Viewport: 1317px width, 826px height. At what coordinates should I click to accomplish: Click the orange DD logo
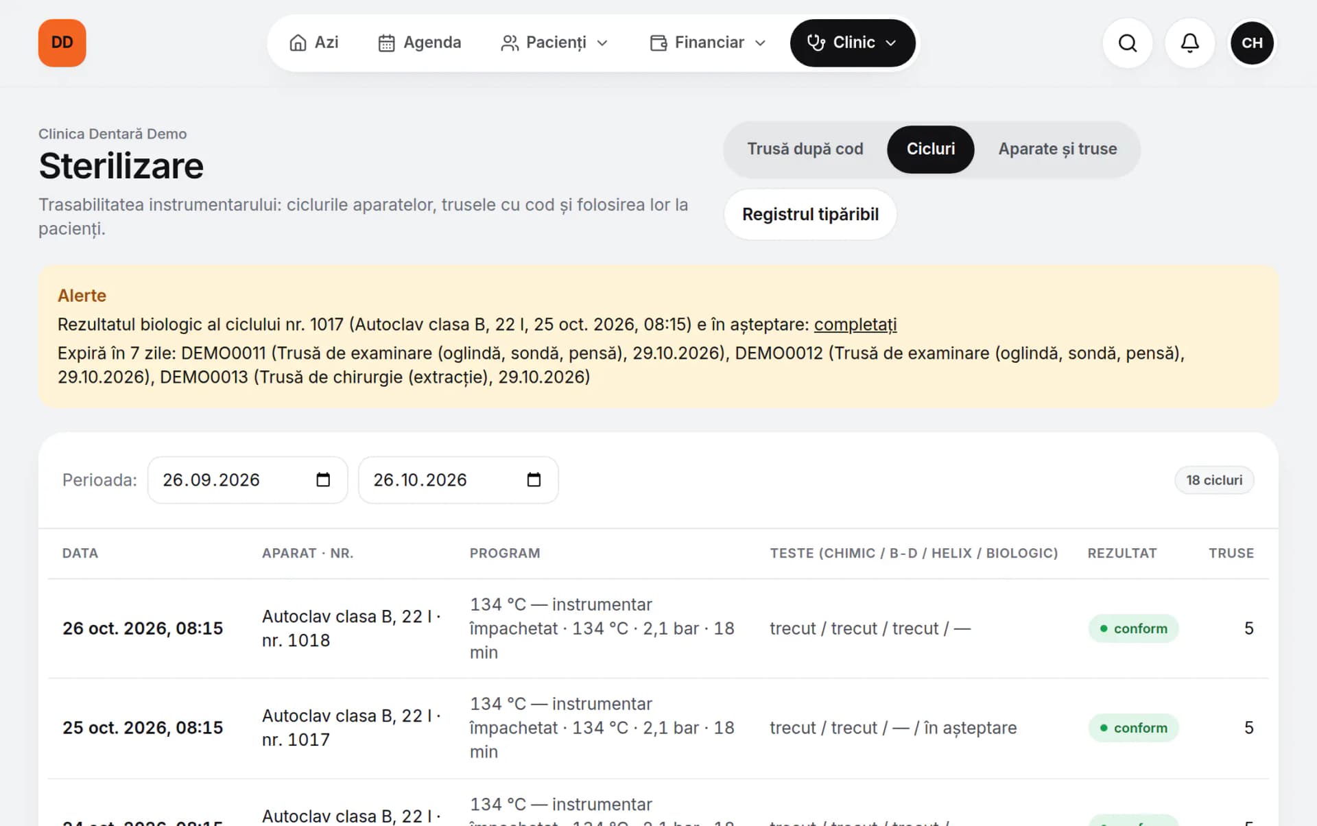(62, 43)
